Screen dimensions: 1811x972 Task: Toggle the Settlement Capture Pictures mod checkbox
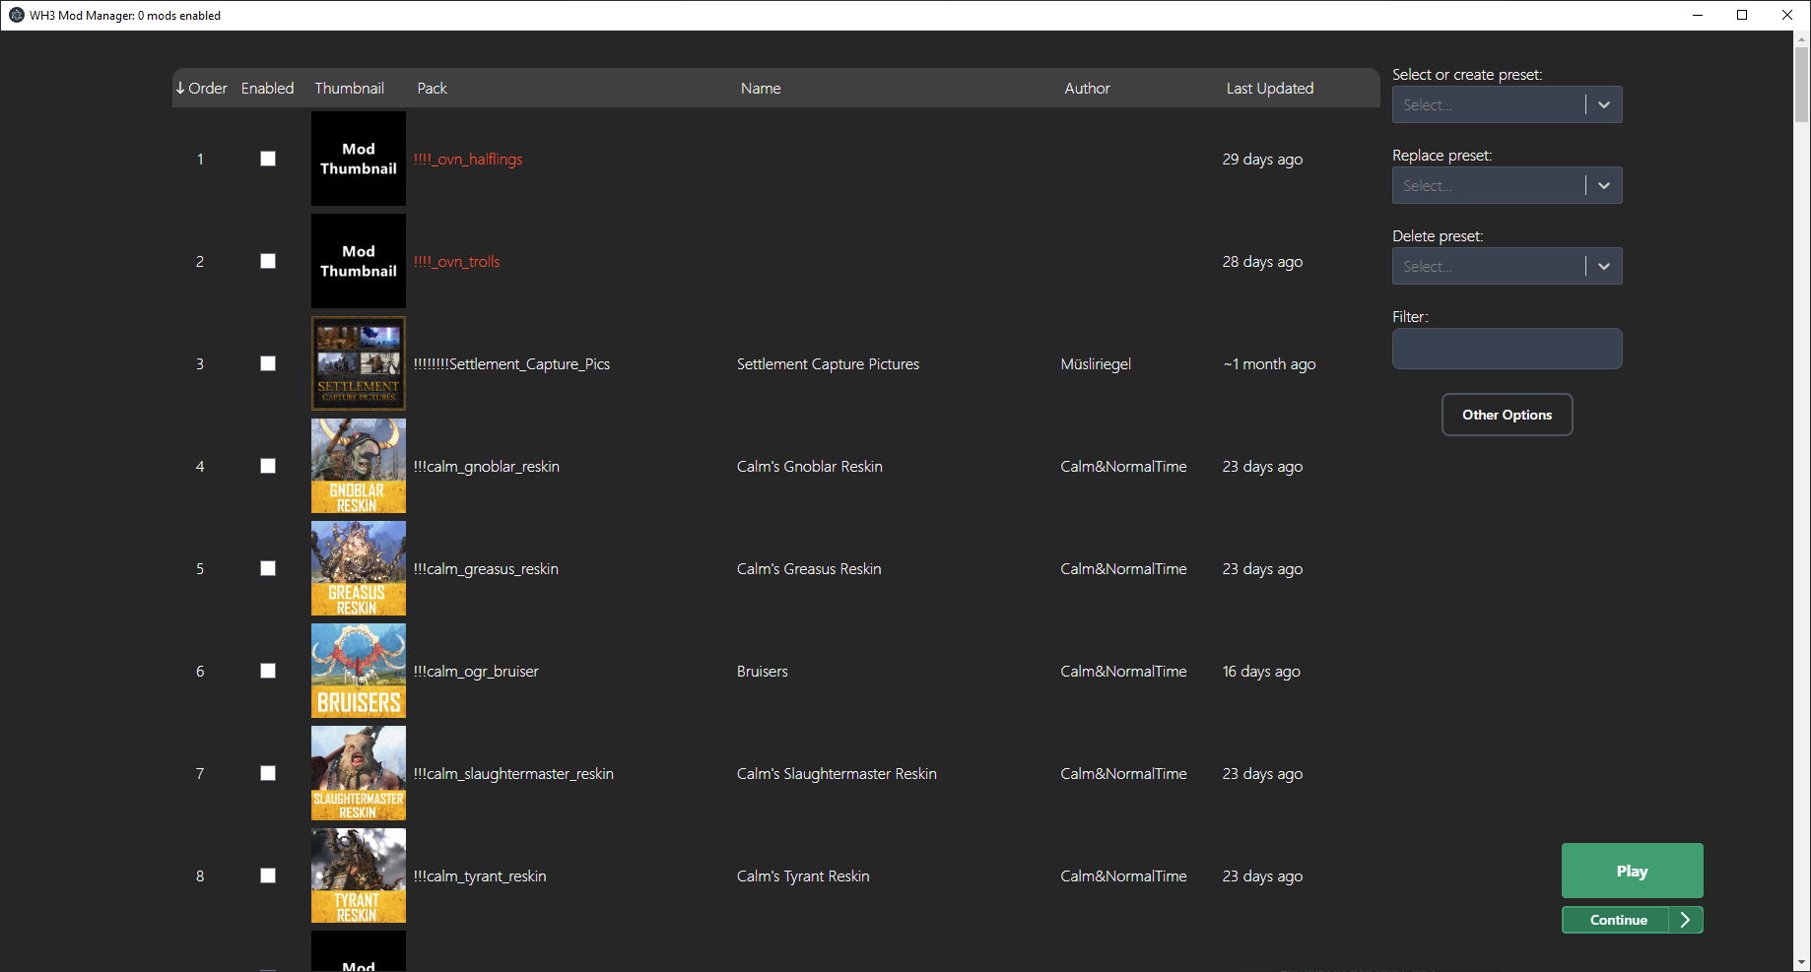[x=268, y=363]
